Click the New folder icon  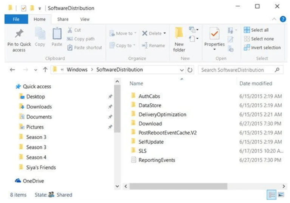pyautogui.click(x=179, y=35)
